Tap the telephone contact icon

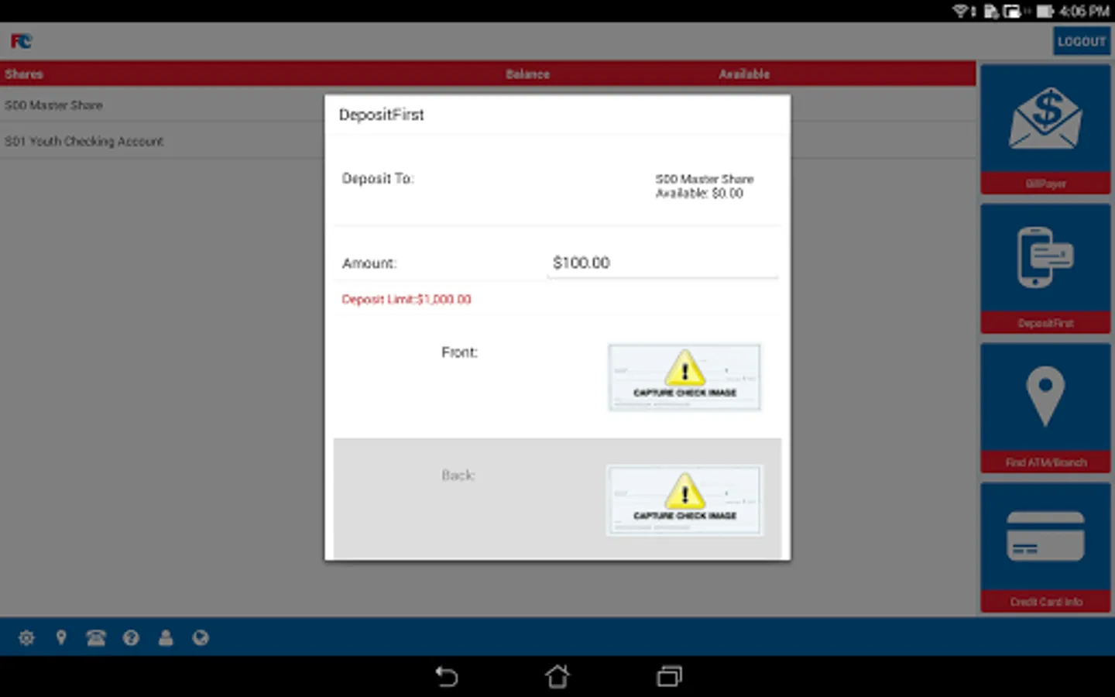pos(96,637)
